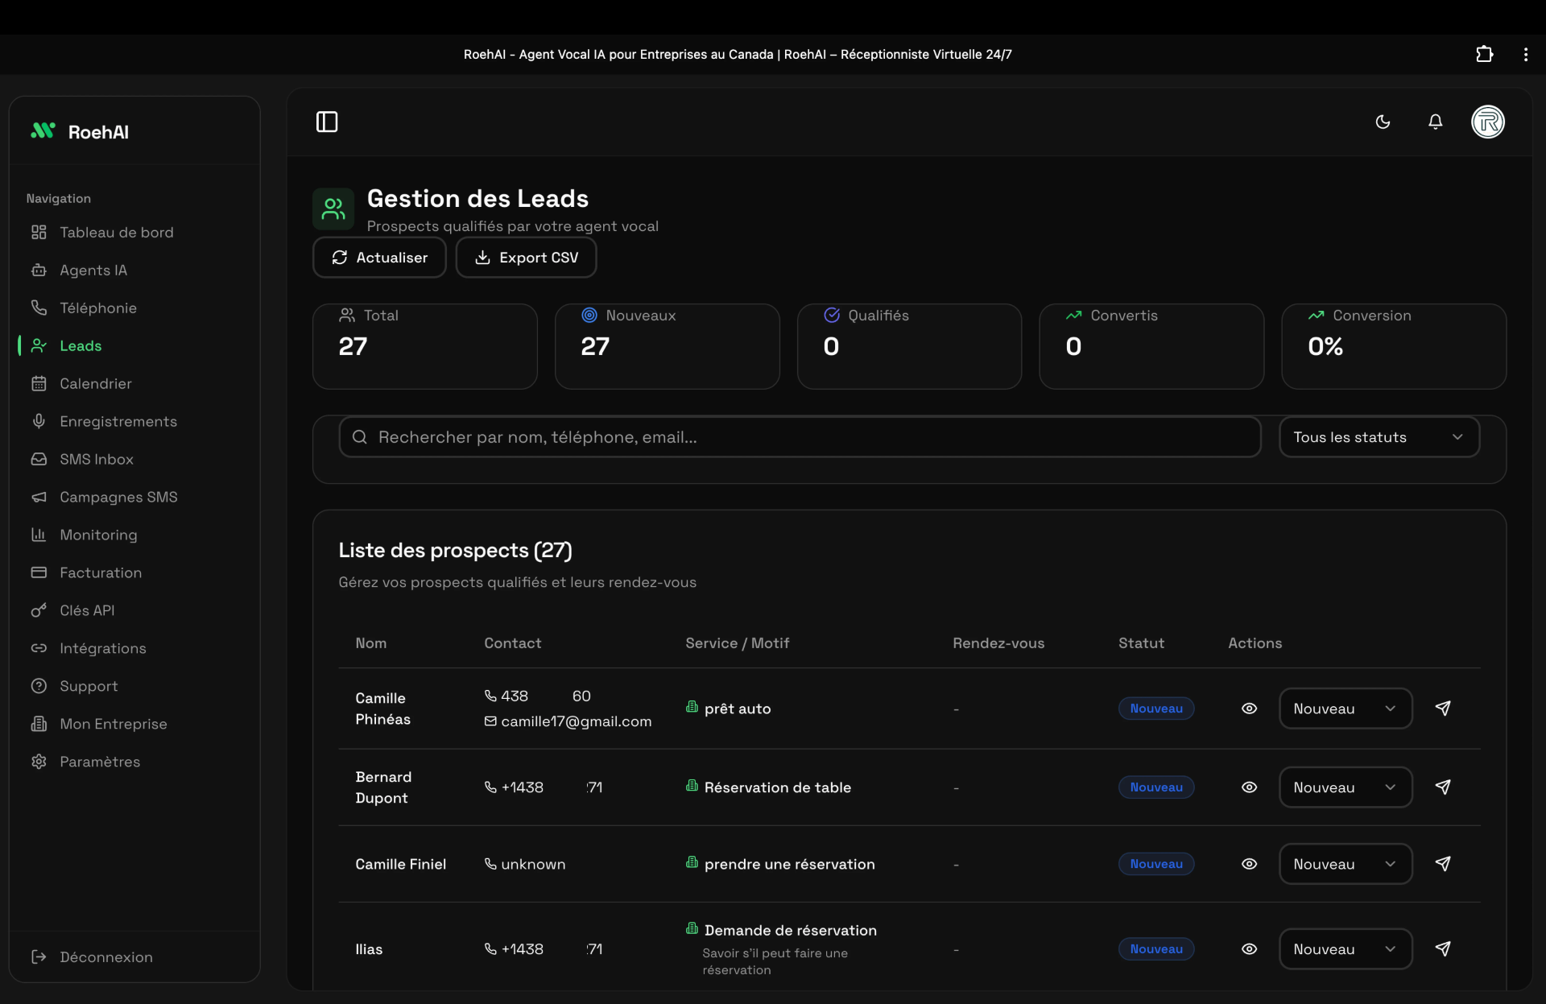Viewport: 1546px width, 1004px height.
Task: View details of Ilias lead
Action: (1249, 949)
